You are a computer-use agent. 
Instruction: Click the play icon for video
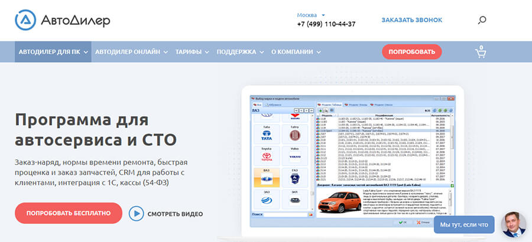pyautogui.click(x=137, y=214)
